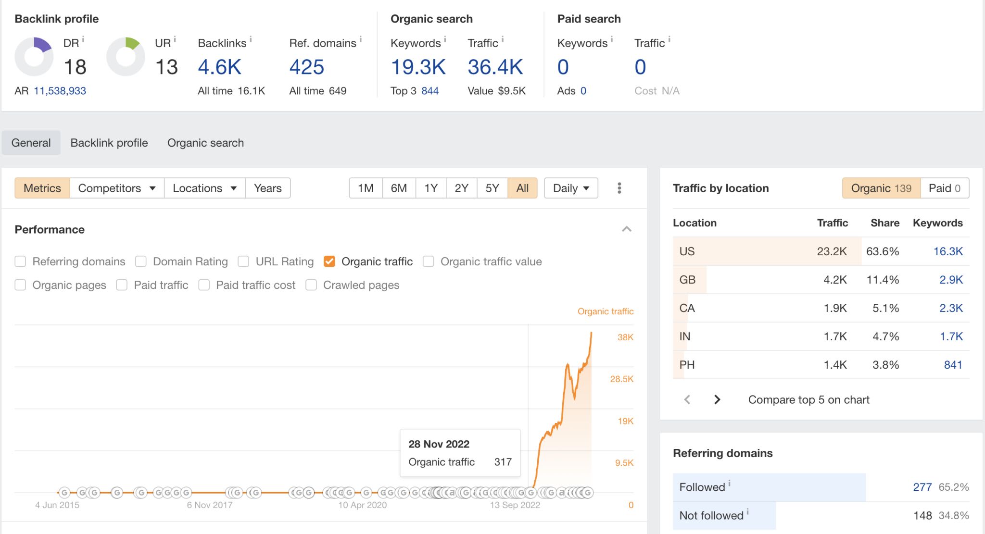Uncheck the Organic traffic checkbox

(329, 261)
